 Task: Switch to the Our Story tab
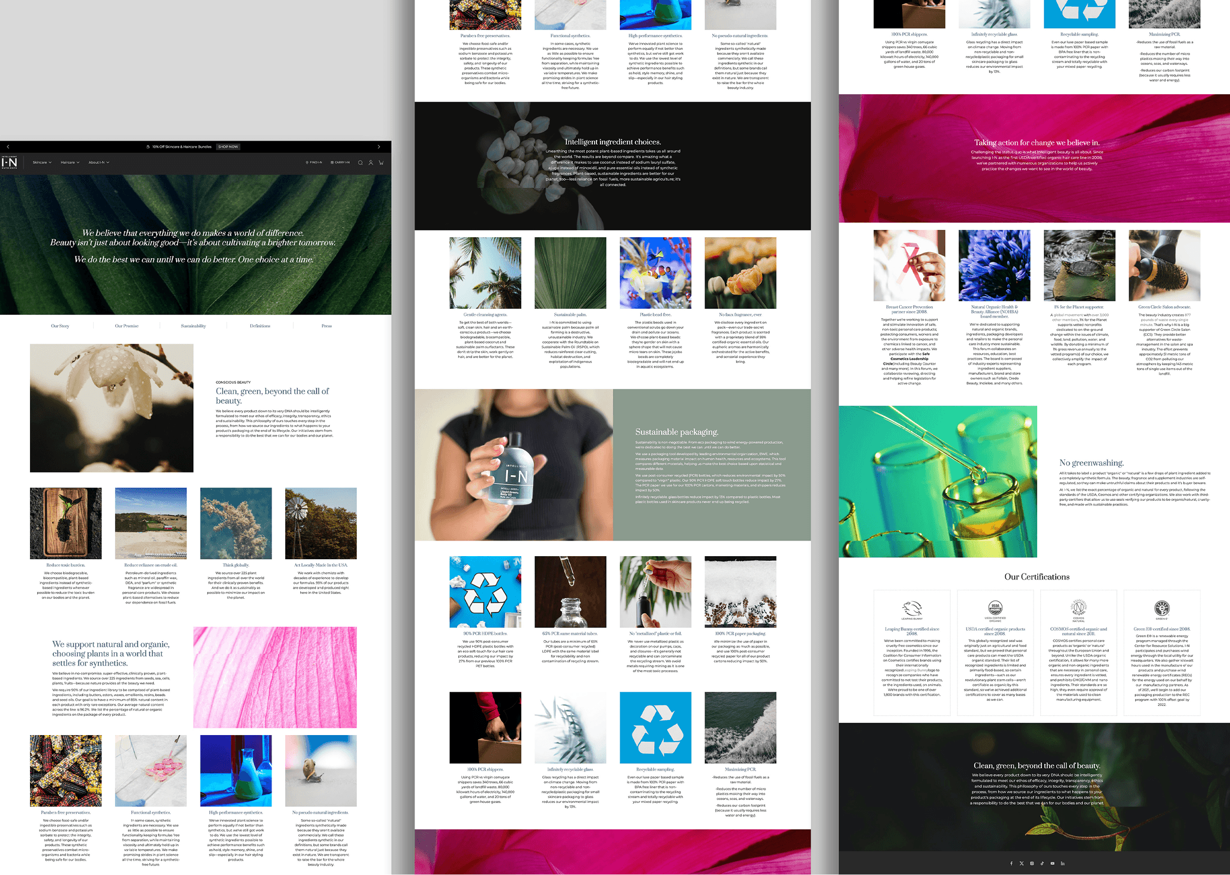[x=60, y=326]
